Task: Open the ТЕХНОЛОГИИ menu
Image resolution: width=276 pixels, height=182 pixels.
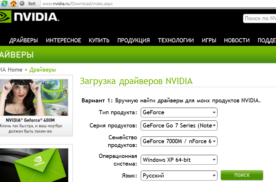Action: [176, 40]
